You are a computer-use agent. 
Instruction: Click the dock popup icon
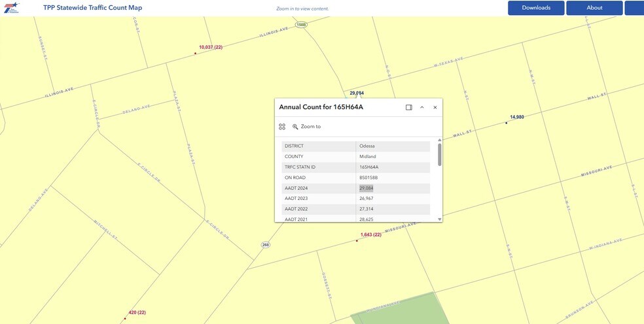coord(408,107)
